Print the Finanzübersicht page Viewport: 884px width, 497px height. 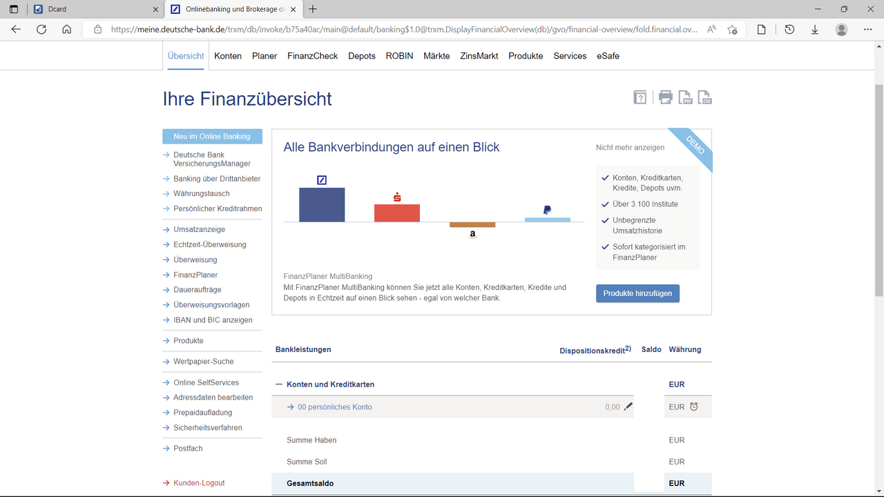click(x=665, y=97)
